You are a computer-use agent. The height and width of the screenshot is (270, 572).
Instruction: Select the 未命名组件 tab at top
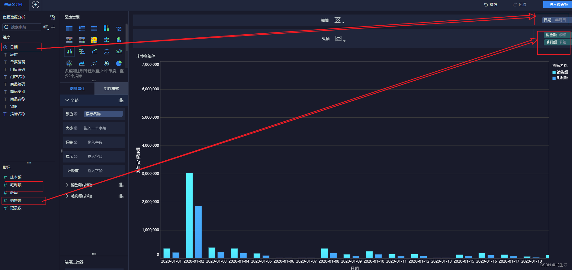point(14,5)
